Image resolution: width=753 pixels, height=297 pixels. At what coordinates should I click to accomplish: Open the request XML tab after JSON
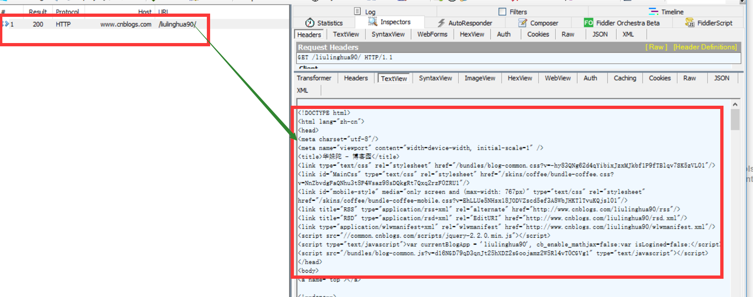pos(628,34)
